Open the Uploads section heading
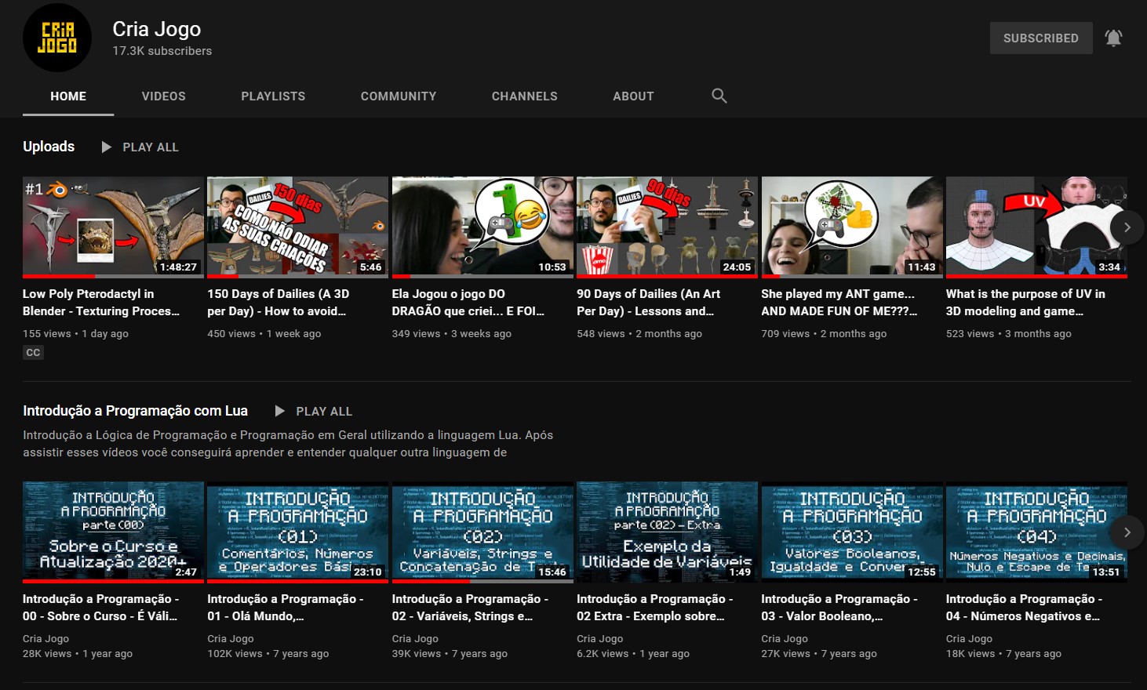1147x690 pixels. tap(49, 147)
